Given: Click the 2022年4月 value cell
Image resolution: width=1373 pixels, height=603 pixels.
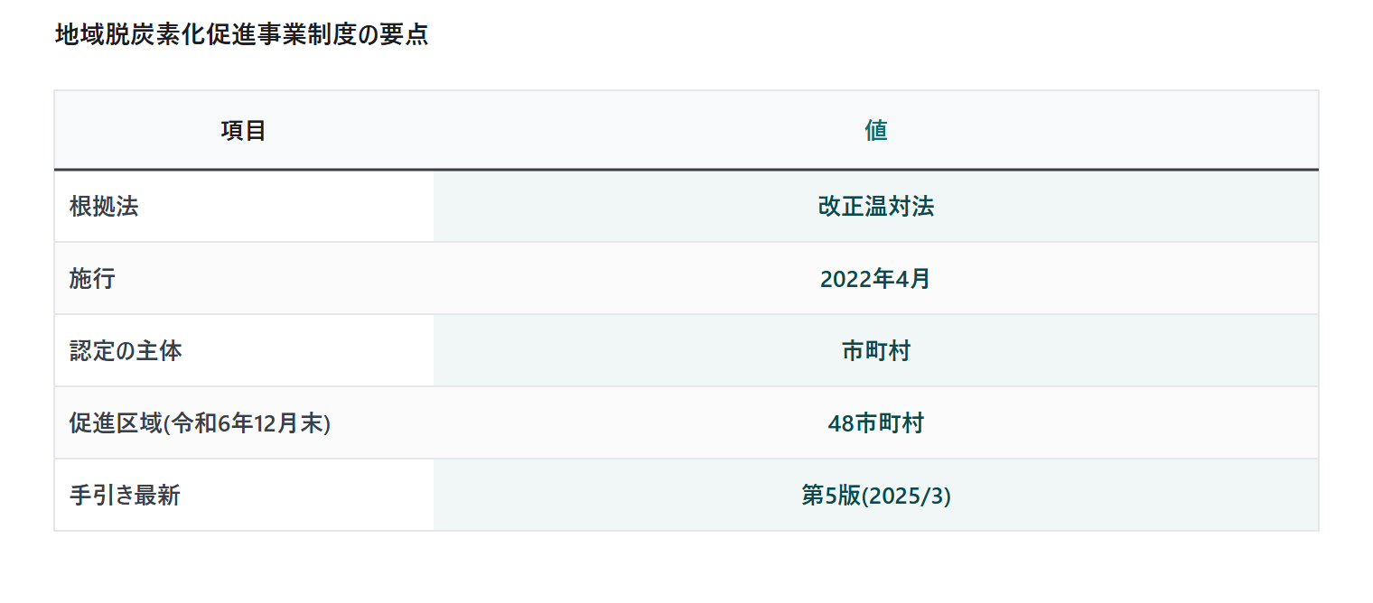Looking at the screenshot, I should tap(876, 279).
